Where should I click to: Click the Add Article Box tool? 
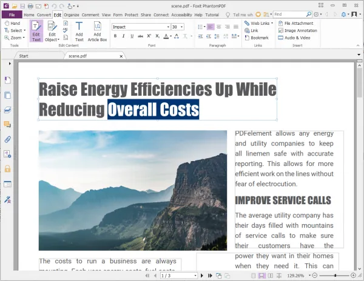[97, 31]
